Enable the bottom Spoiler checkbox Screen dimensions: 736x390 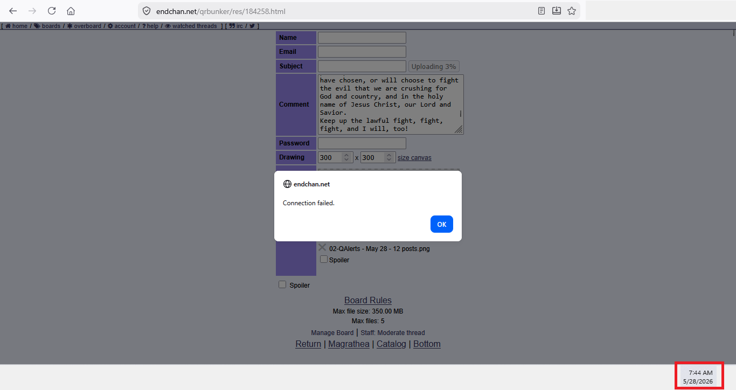coord(282,284)
